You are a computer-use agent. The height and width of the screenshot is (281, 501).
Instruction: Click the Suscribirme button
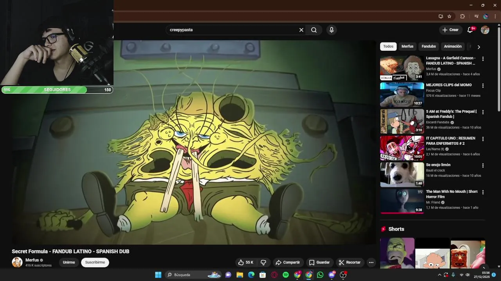(x=95, y=262)
